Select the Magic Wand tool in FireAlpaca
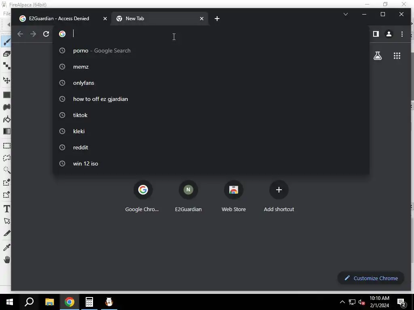This screenshot has width=414, height=310. (6, 170)
